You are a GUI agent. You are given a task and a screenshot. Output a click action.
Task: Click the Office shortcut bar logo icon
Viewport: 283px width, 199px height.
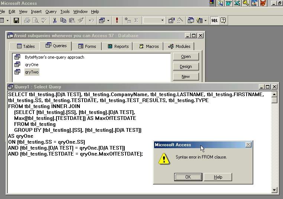212,3
